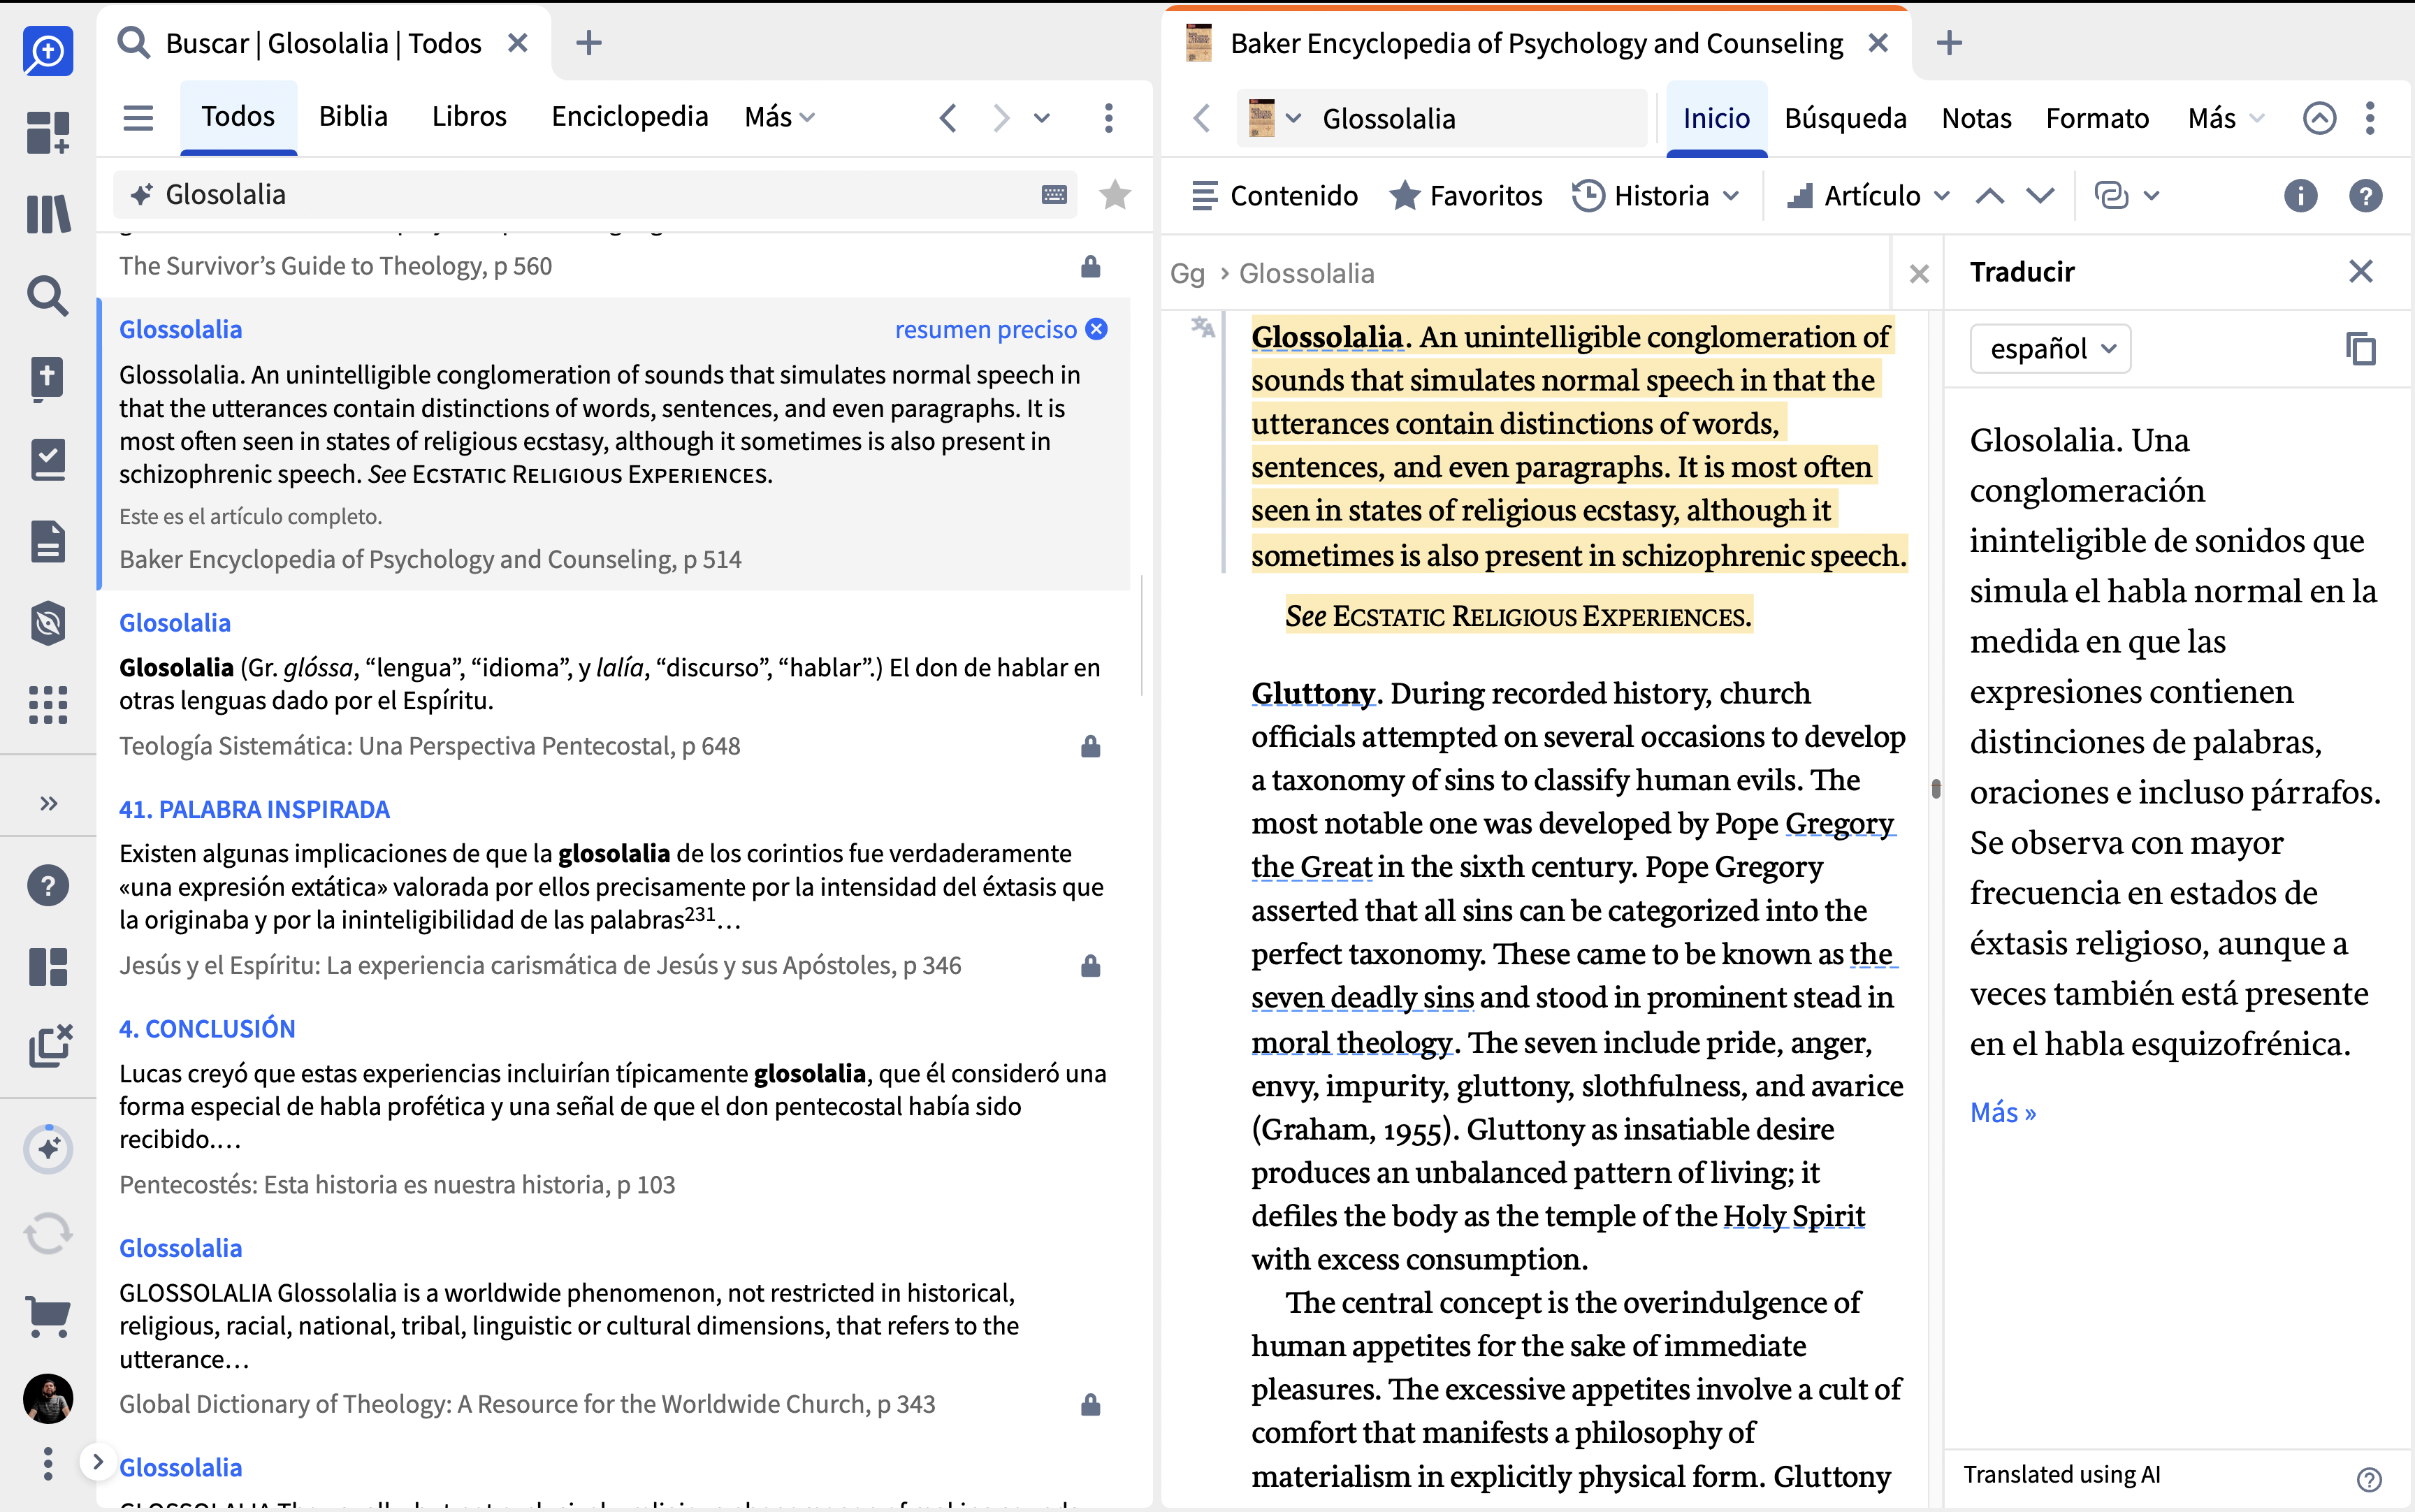Open the Help question mark in sidebar
Image resolution: width=2415 pixels, height=1512 pixels.
pyautogui.click(x=48, y=885)
